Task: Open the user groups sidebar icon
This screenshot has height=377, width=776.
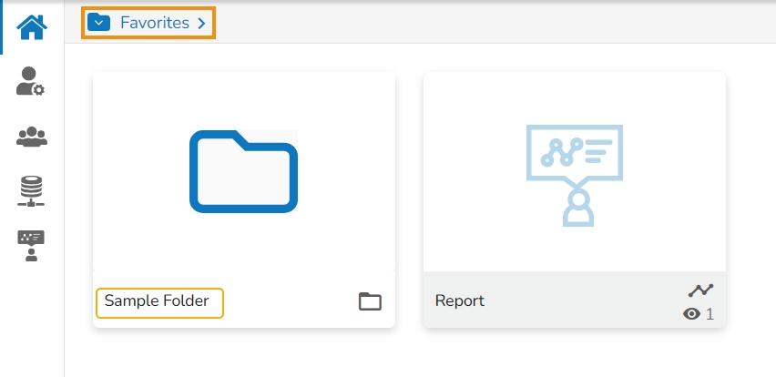Action: (x=32, y=137)
